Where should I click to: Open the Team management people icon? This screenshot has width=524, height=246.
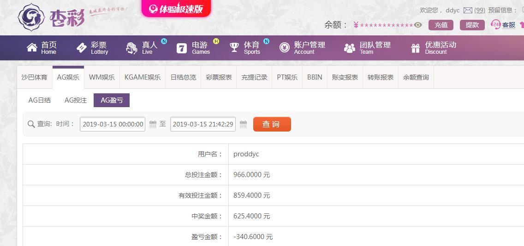click(350, 48)
